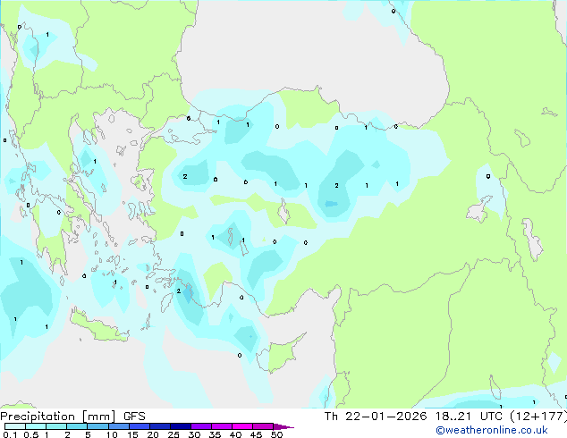Click the date text 'Th 22-01-2026 18..21 UTC'

click(413, 416)
